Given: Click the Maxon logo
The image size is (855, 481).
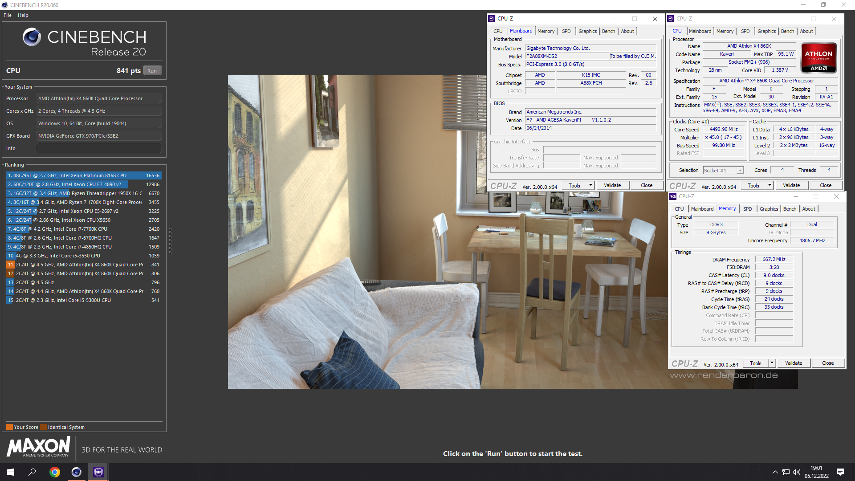Looking at the screenshot, I should (39, 447).
